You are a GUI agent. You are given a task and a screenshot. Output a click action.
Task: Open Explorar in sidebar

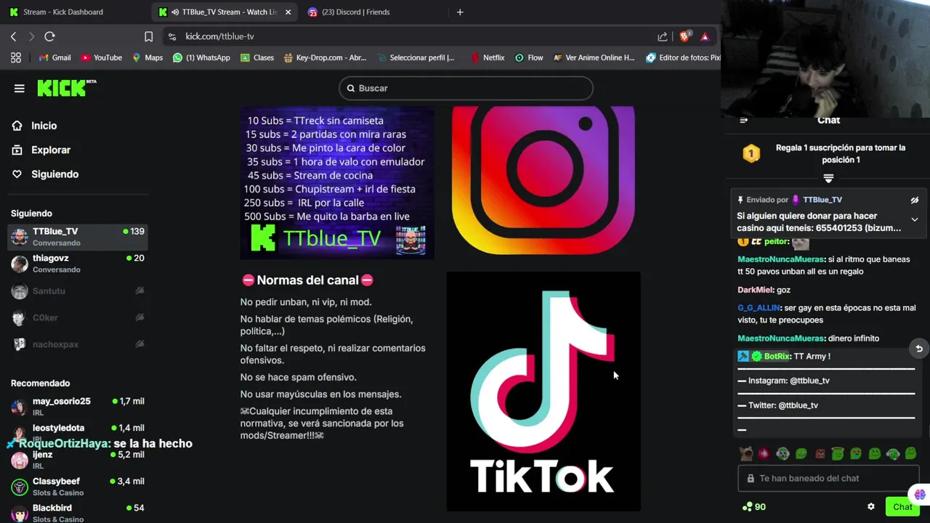click(50, 150)
